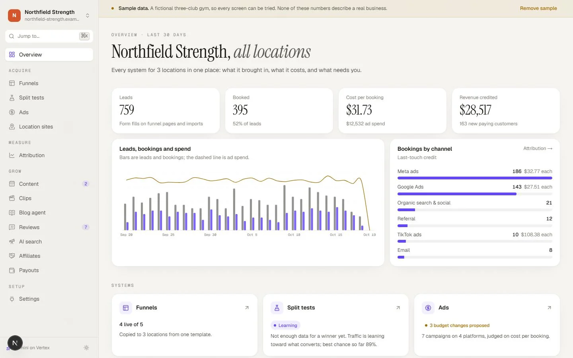Image resolution: width=573 pixels, height=358 pixels.
Task: Click the Split tests flask icon in the sidebar
Action: point(12,97)
